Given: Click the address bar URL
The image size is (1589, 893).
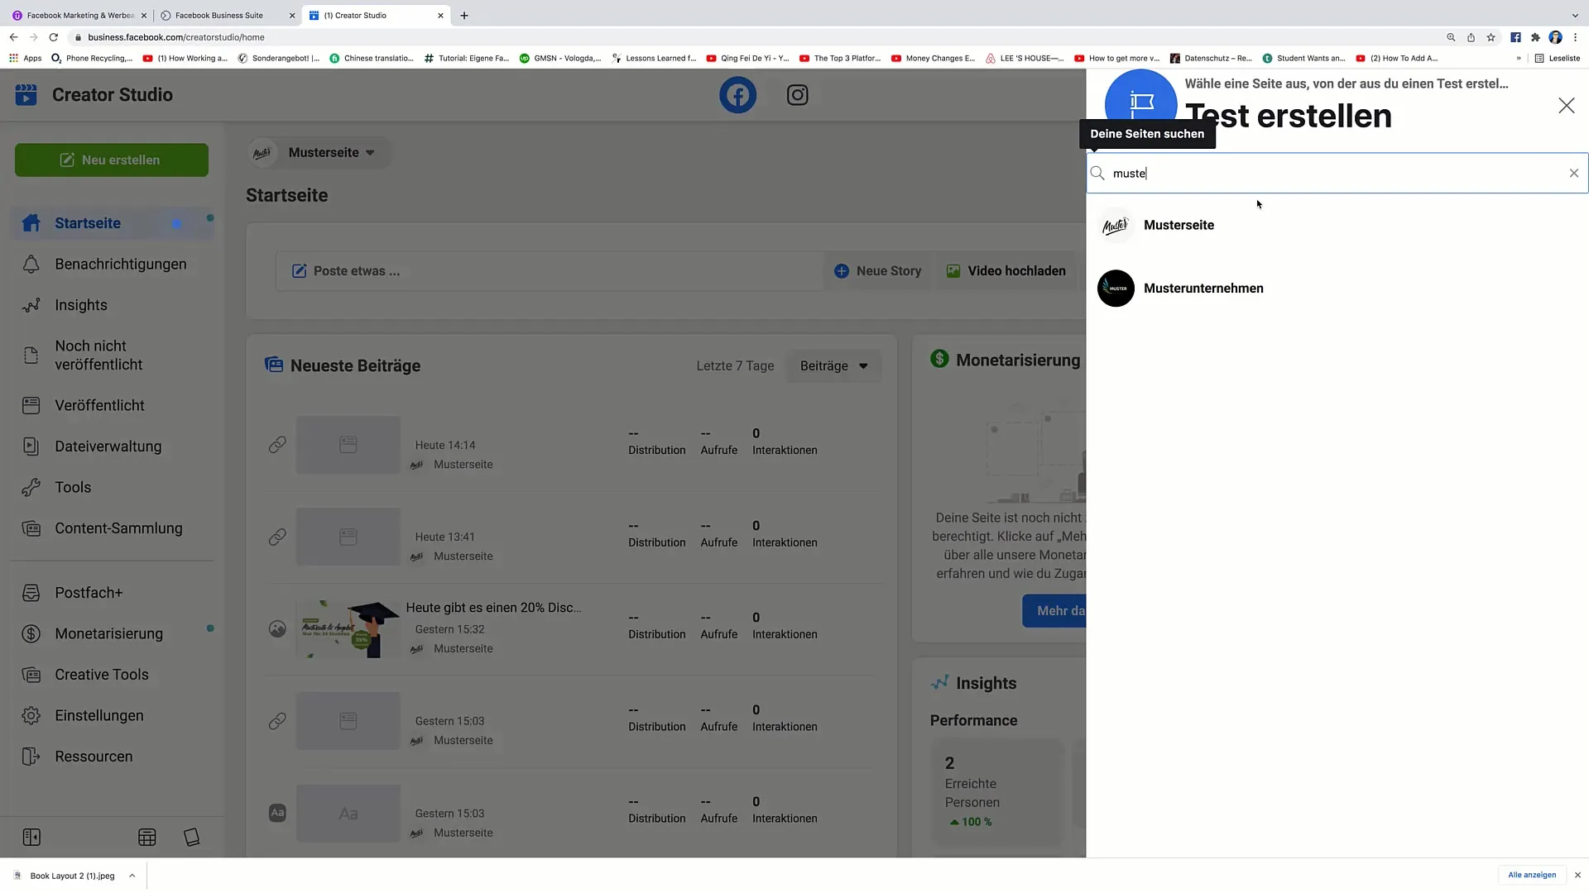Looking at the screenshot, I should point(176,37).
